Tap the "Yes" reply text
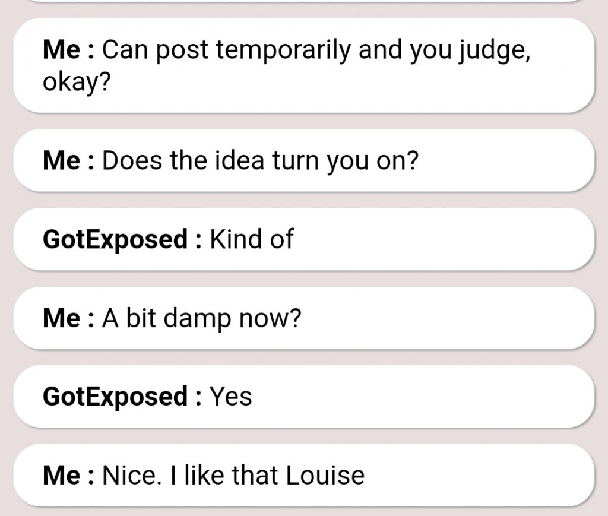 231,397
